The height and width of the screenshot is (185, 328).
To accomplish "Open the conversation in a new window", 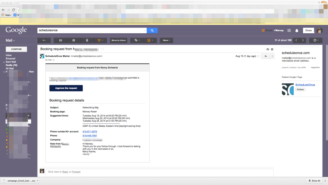I will [272, 49].
